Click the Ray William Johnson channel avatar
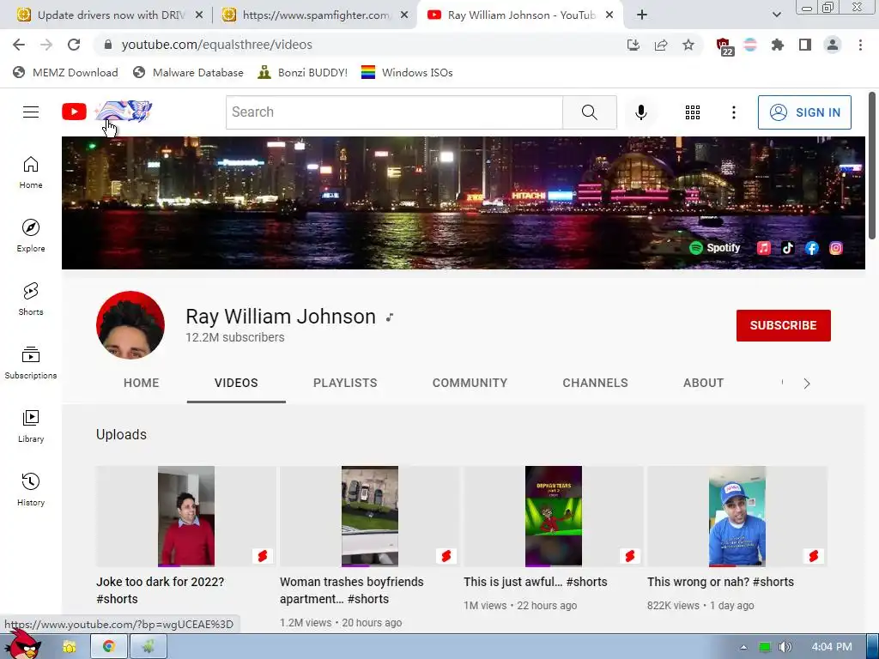The width and height of the screenshot is (879, 659). click(130, 325)
